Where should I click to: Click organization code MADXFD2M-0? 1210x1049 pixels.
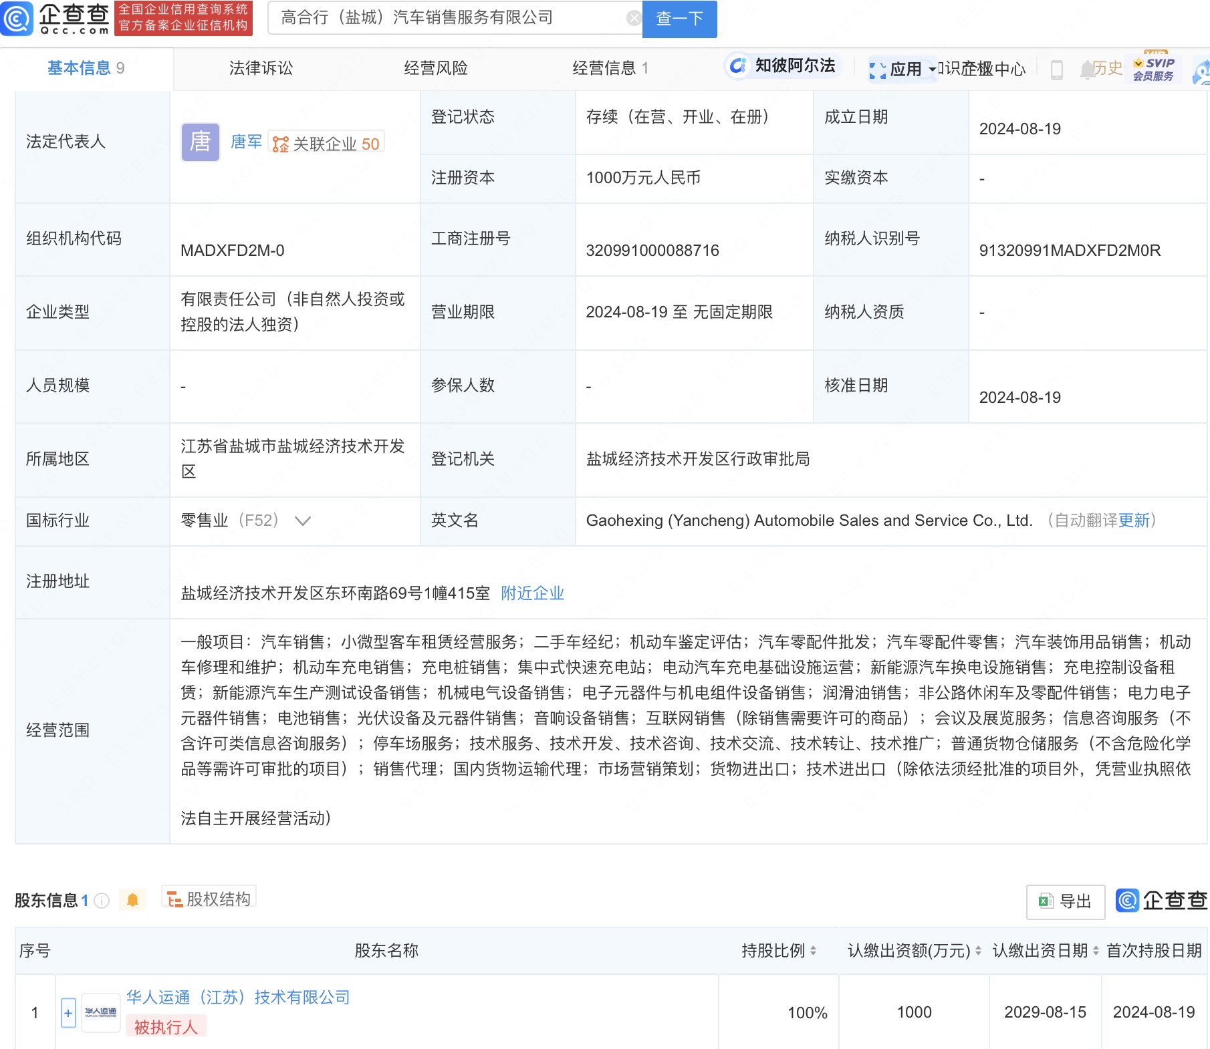233,251
